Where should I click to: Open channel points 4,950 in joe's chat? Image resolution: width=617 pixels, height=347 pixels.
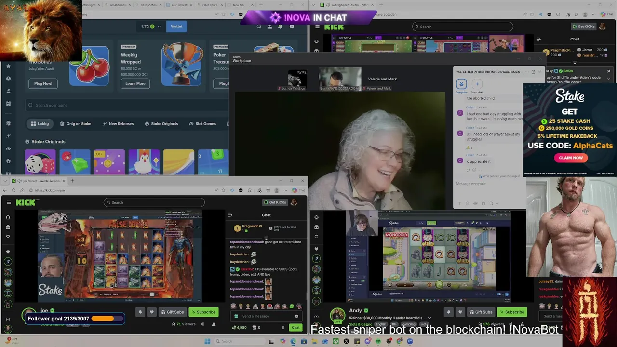tap(239, 327)
